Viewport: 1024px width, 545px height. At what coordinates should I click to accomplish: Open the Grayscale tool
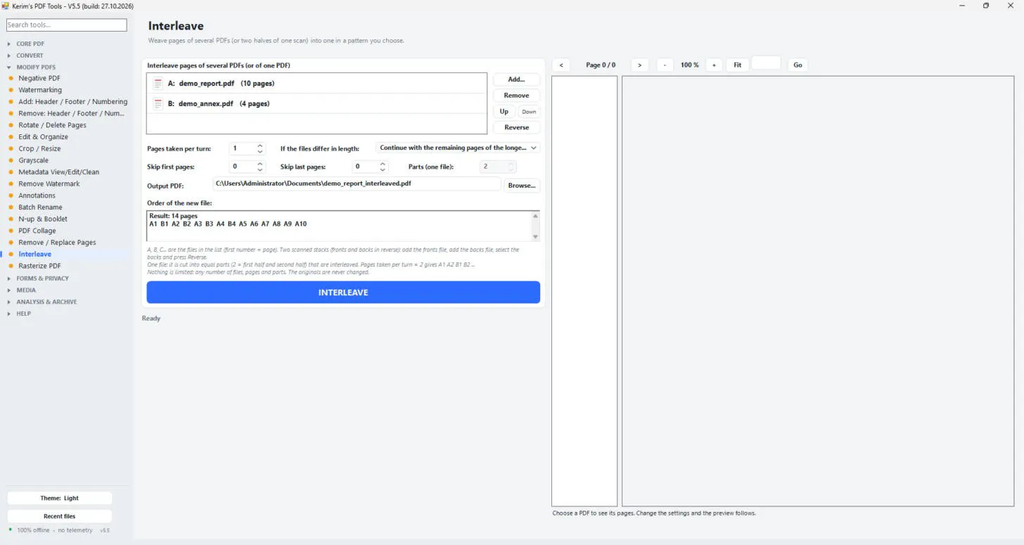point(34,160)
